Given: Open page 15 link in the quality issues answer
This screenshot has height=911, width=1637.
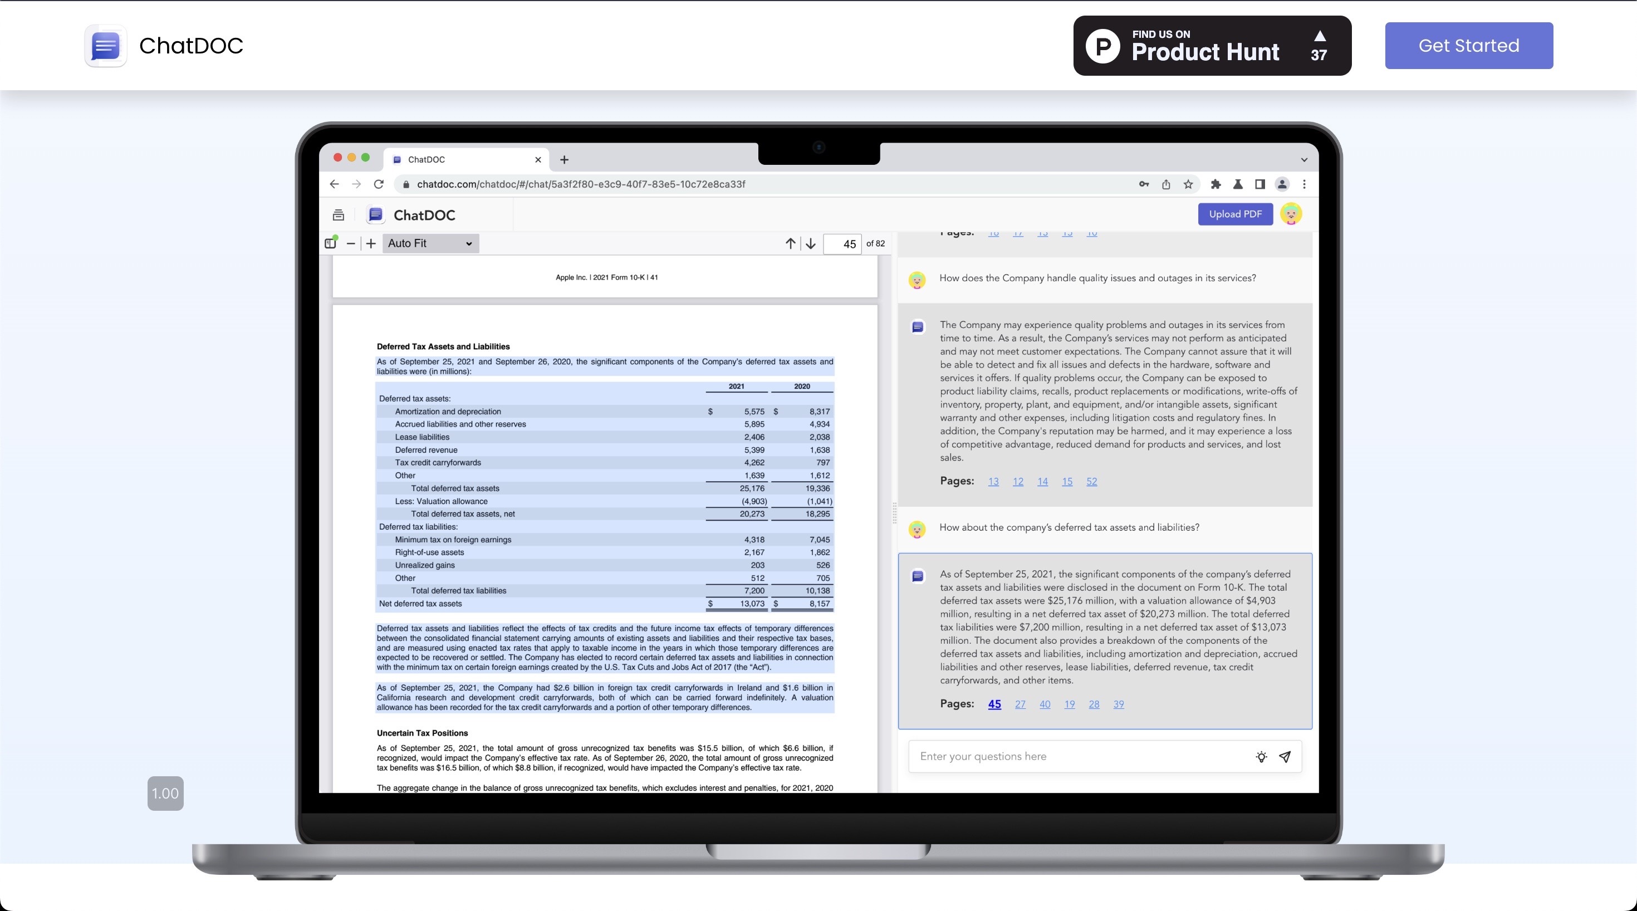Looking at the screenshot, I should 1067,482.
